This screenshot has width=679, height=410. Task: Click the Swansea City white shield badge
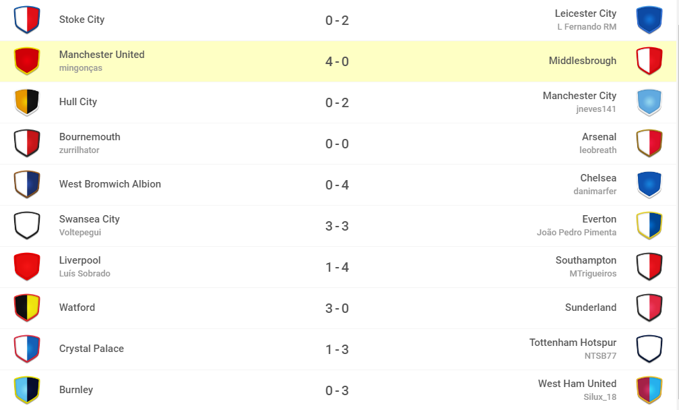click(27, 226)
